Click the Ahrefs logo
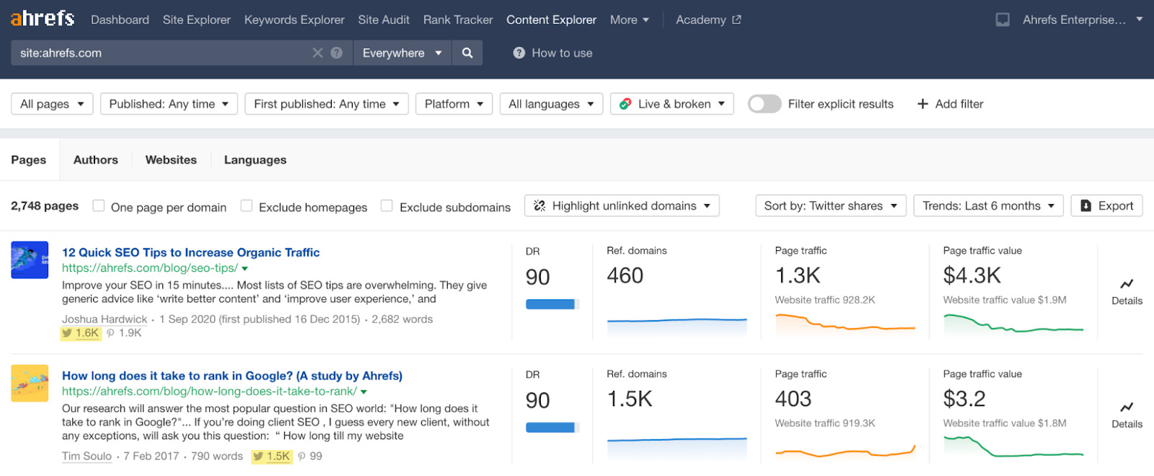 click(x=43, y=19)
